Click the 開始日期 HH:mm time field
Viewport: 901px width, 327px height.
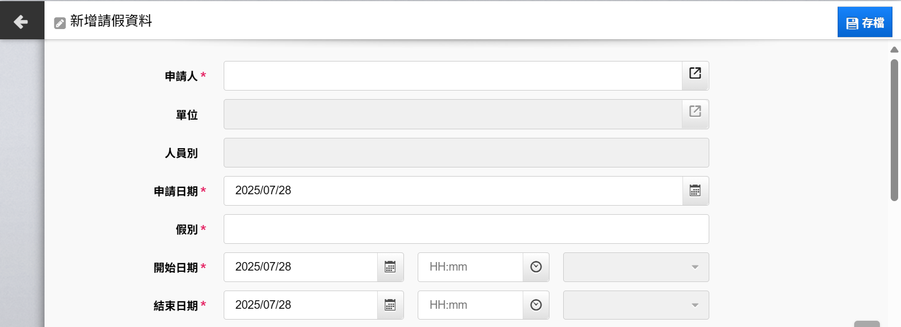(x=471, y=267)
